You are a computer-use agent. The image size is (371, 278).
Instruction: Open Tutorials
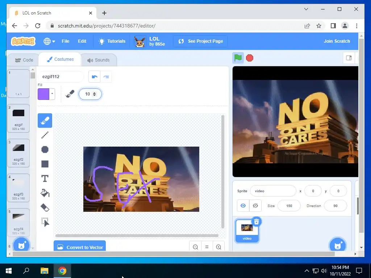point(112,41)
